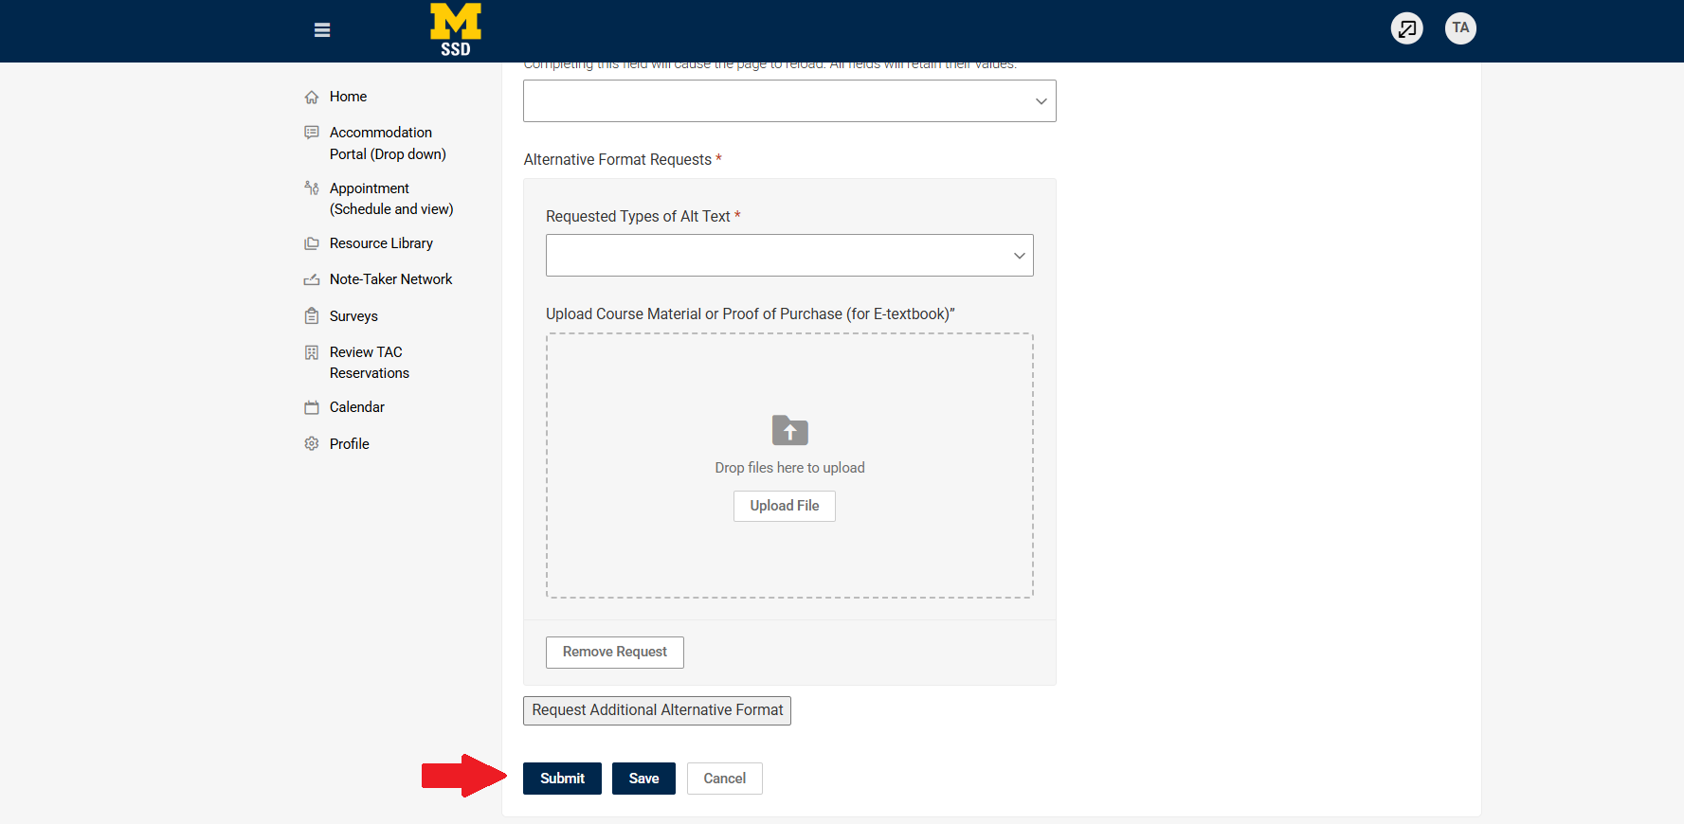This screenshot has height=824, width=1684.
Task: Open Note-Taker Network page
Action: click(x=390, y=279)
